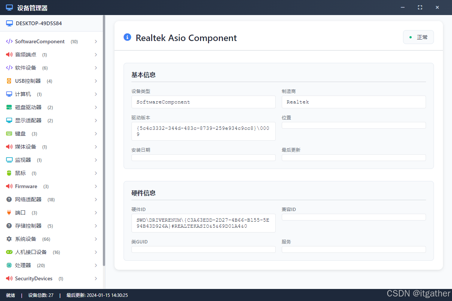The height and width of the screenshot is (301, 452).
Task: Click the 制造商 field showing Realtek
Action: pos(354,102)
